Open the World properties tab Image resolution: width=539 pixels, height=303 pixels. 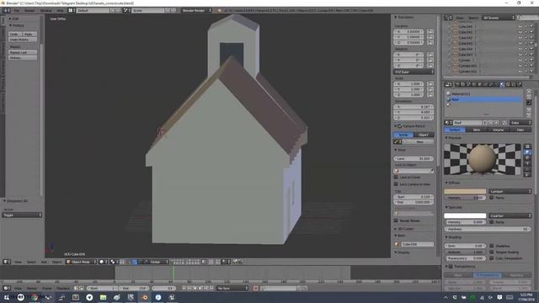pos(473,84)
